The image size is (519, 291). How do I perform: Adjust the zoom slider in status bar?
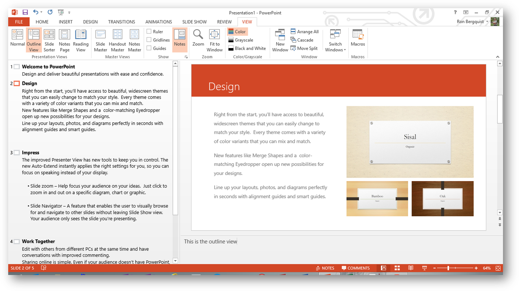point(448,268)
